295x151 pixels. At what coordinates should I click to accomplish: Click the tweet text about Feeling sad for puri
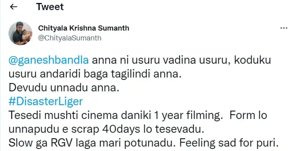[x=229, y=143]
